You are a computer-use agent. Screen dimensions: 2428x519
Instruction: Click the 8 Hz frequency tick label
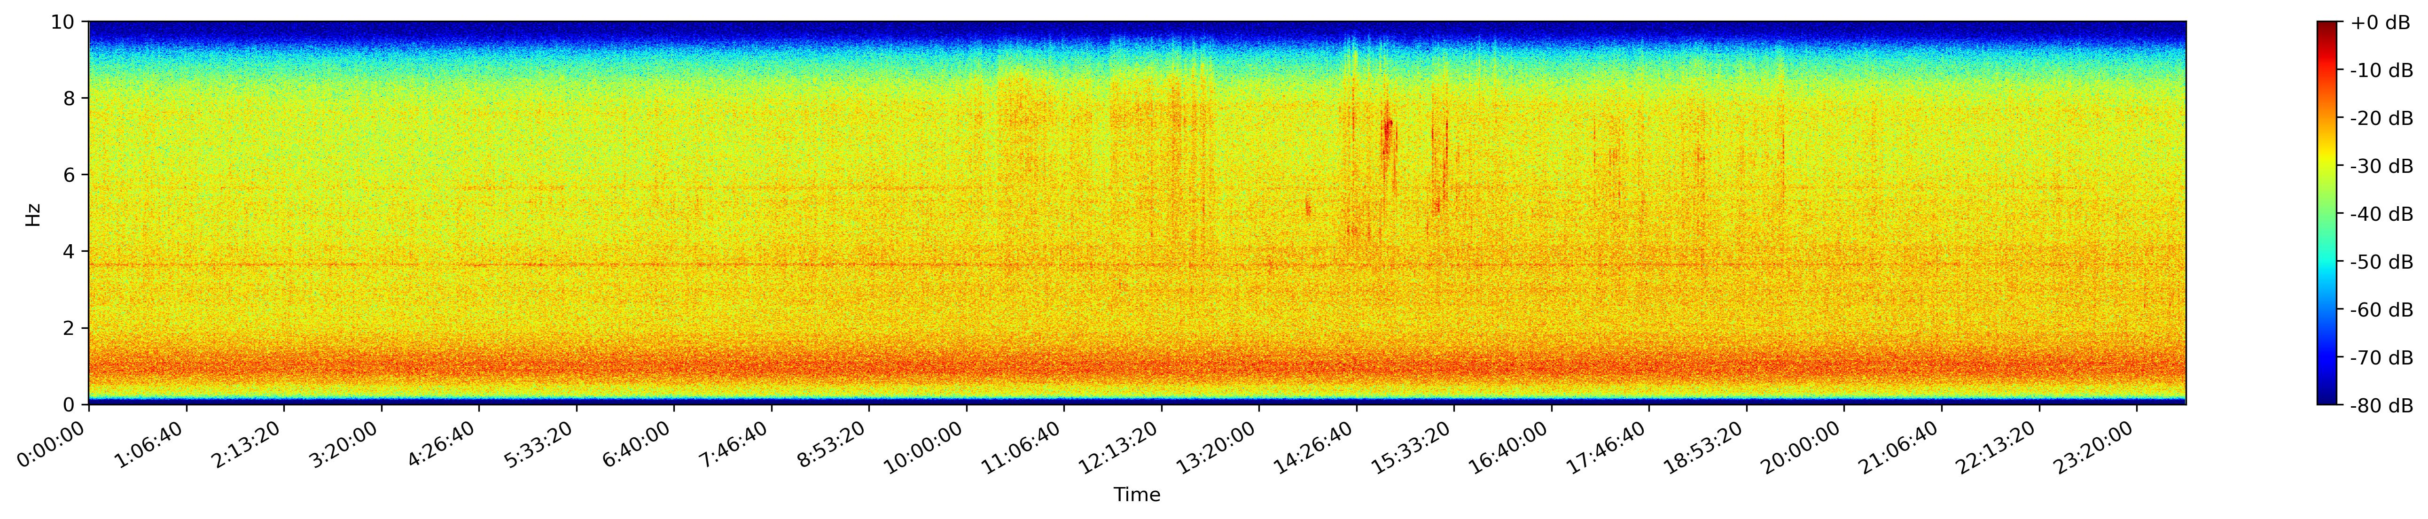[x=70, y=98]
